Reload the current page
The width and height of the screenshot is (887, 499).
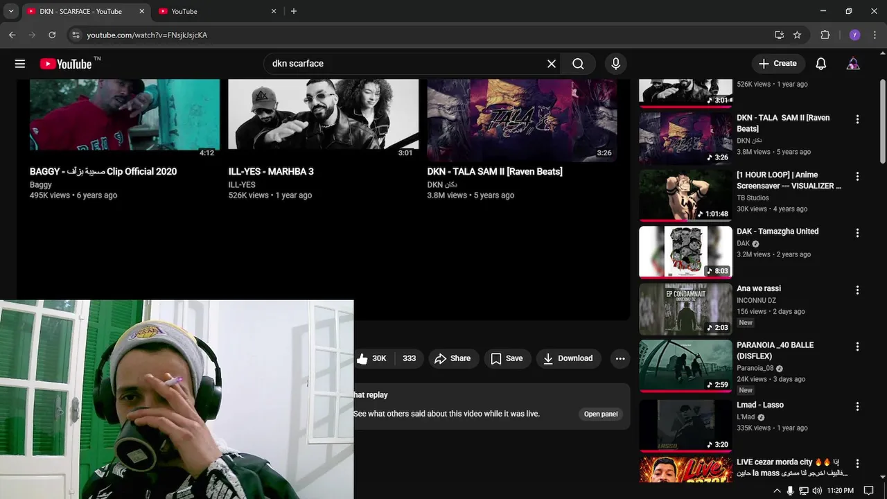pos(52,35)
